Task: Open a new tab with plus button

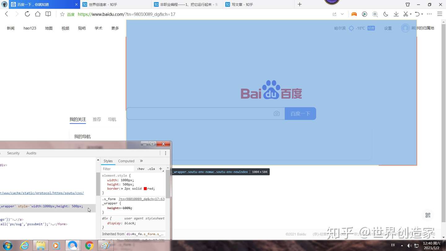Action: (300, 4)
